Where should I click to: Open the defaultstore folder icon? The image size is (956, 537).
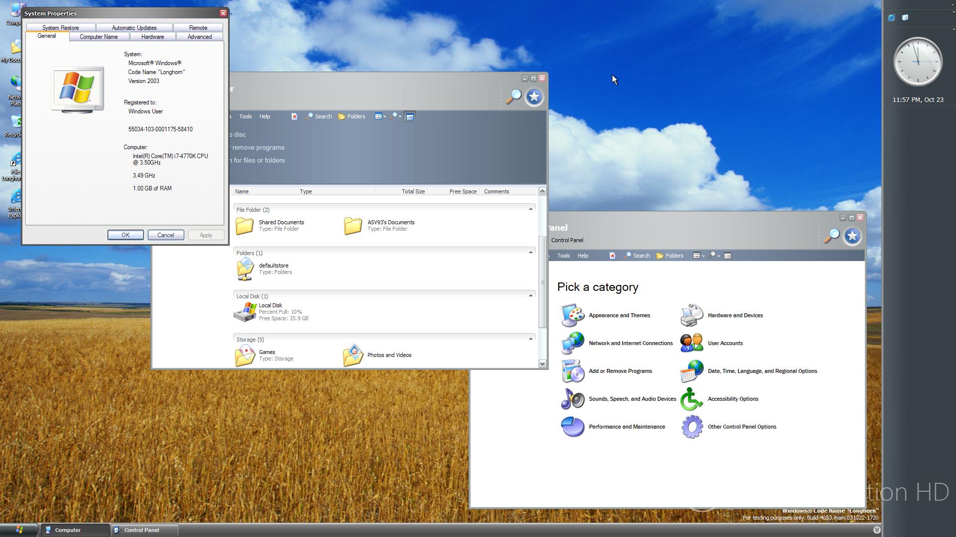pyautogui.click(x=245, y=269)
